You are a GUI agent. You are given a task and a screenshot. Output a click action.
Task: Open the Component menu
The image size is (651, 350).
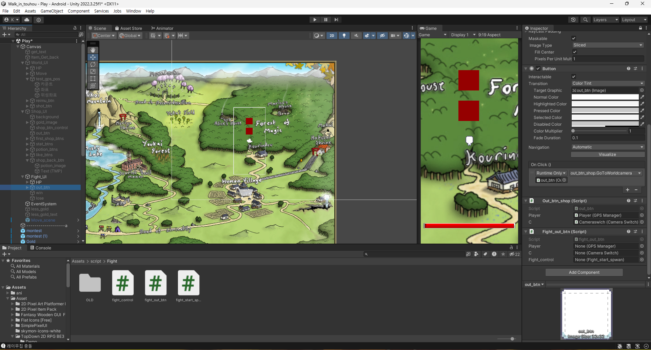point(79,11)
